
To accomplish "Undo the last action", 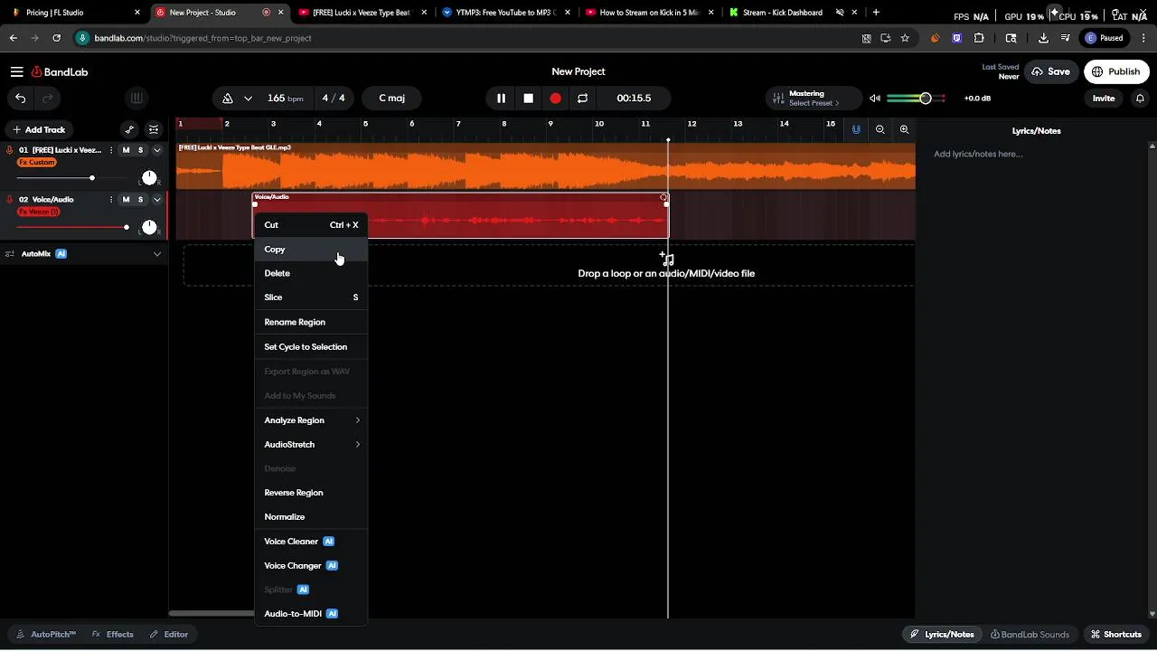I will tap(21, 98).
